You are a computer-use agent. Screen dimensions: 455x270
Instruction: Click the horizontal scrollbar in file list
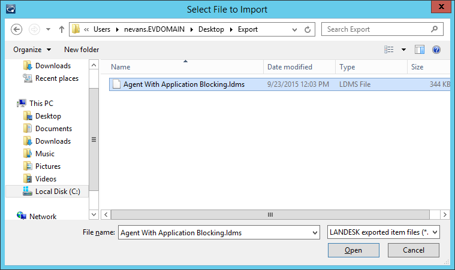[x=270, y=214]
